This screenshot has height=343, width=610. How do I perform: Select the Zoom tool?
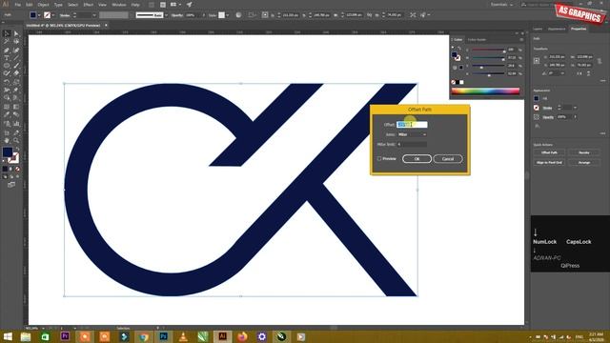click(16, 140)
